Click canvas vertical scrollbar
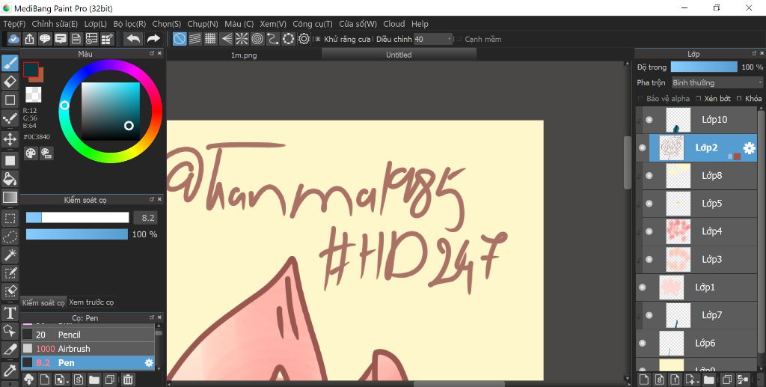This screenshot has height=387, width=766. click(628, 162)
